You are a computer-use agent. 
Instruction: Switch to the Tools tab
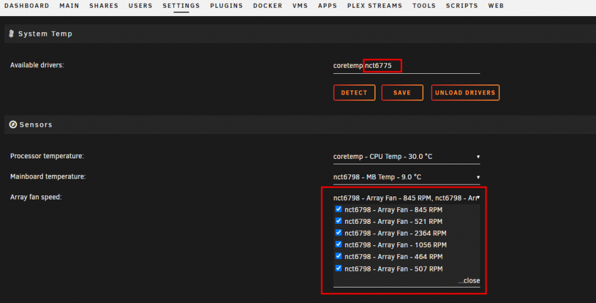[x=424, y=6]
